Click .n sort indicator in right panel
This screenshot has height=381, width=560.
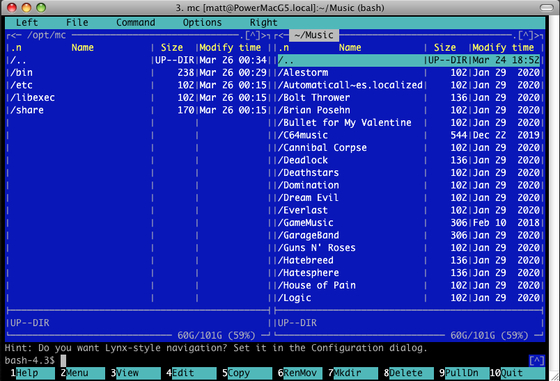pyautogui.click(x=283, y=48)
